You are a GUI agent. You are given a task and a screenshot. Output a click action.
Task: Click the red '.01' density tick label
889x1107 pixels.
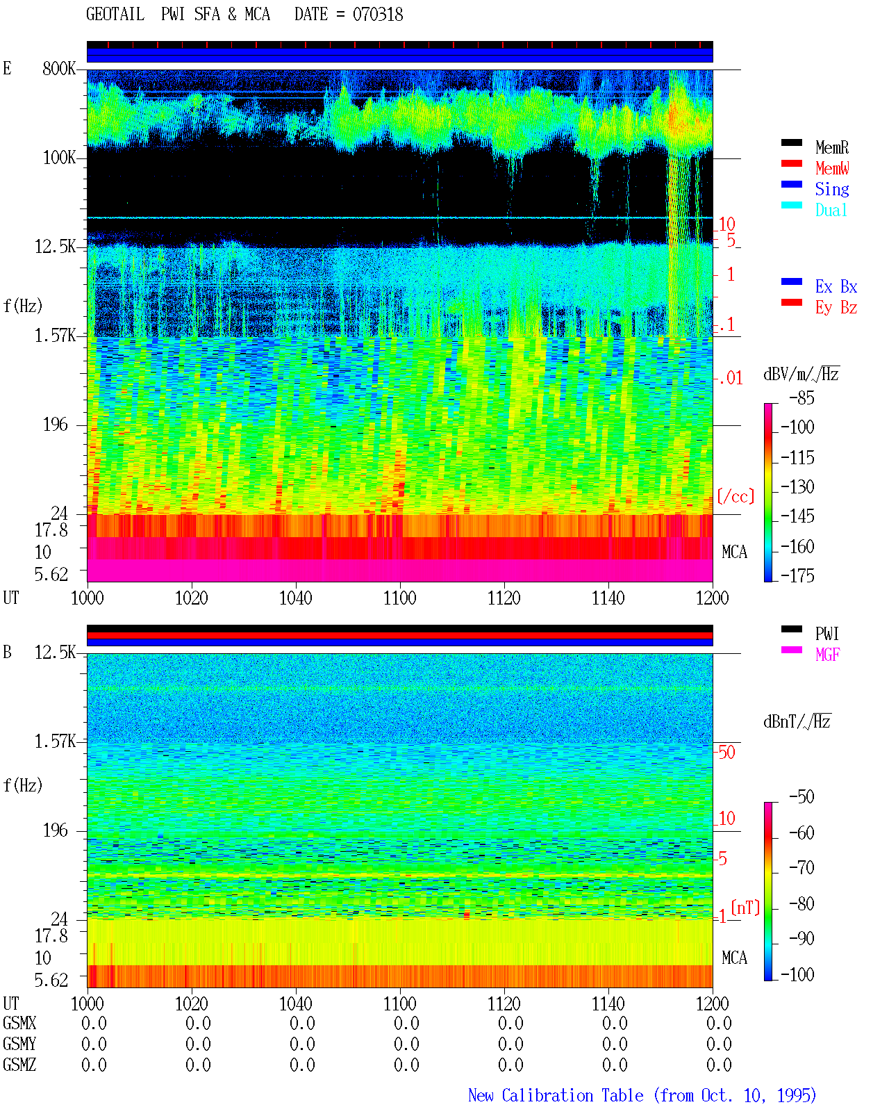click(x=730, y=378)
